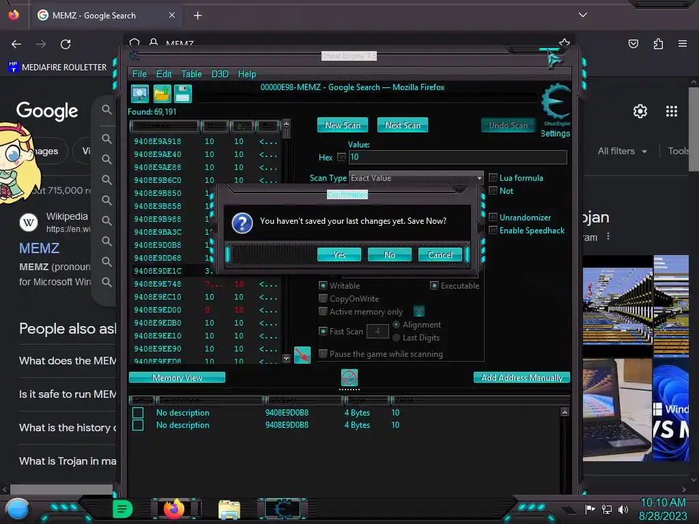Screen dimensions: 699x524
Task: Enable Speedhack checkbox
Action: [x=493, y=231]
